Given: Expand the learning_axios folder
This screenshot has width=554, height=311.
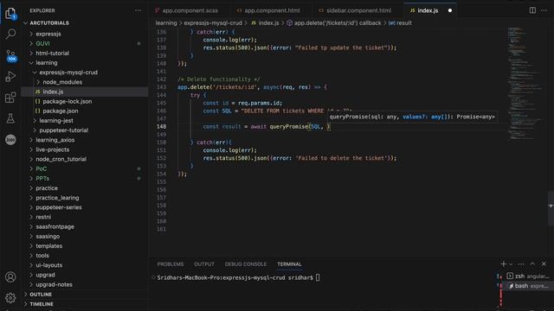Looking at the screenshot, I should tap(55, 140).
